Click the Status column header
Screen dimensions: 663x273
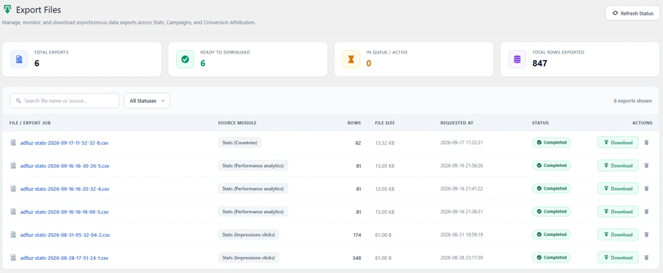coord(540,123)
